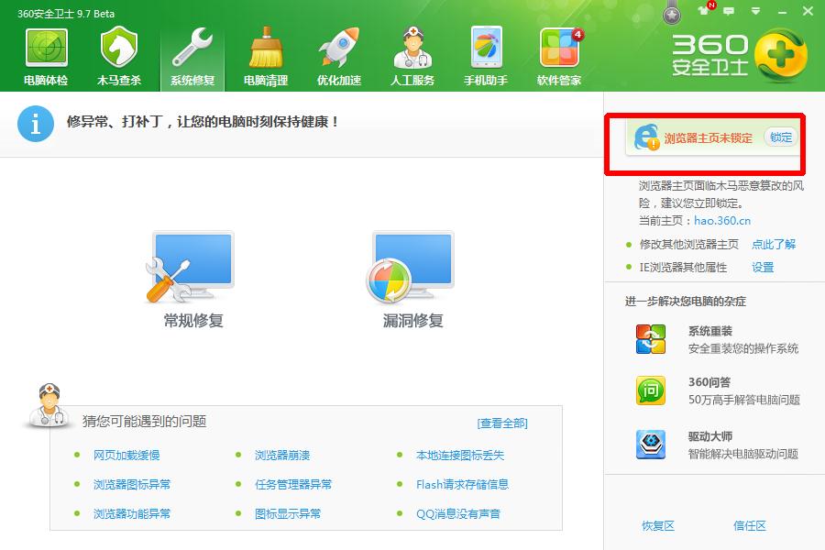Open 优化加速 rocket module

tap(339, 58)
